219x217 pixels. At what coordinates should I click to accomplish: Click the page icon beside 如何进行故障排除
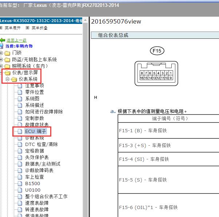click(x=20, y=112)
